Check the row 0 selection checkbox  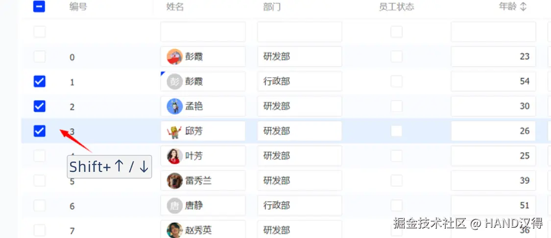40,57
